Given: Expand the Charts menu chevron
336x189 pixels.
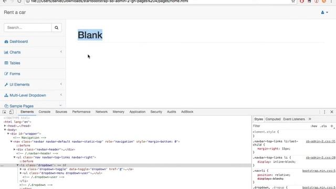Looking at the screenshot, I should point(61,51).
